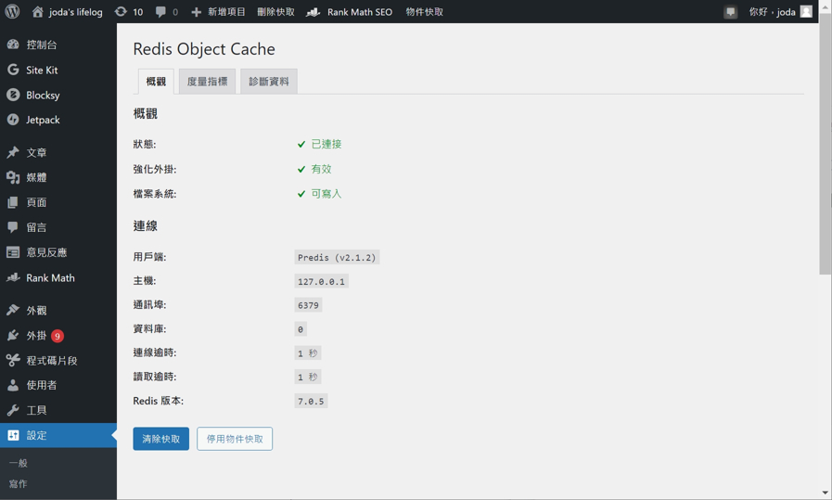
Task: Select the Predis (v2.1.2) value
Action: (337, 258)
